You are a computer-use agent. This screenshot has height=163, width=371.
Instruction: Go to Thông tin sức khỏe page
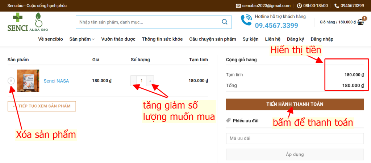[x=162, y=39]
